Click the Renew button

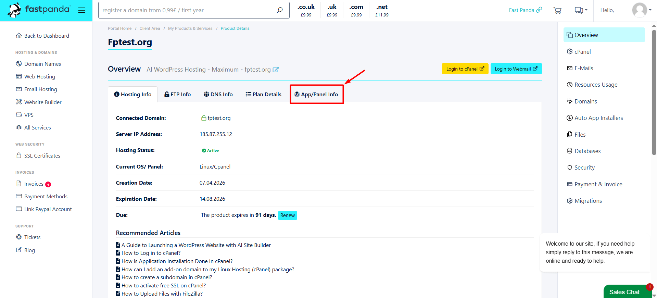pos(288,215)
